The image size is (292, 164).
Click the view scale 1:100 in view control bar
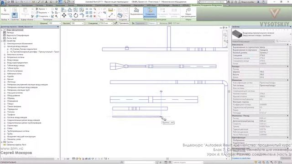point(67,159)
